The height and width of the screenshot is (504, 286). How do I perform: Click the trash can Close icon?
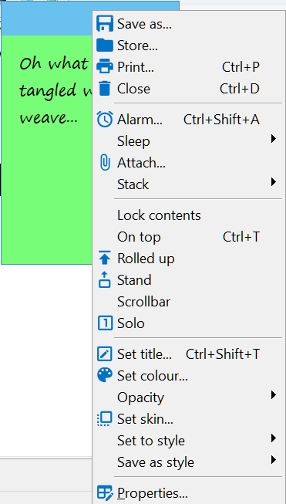point(105,89)
